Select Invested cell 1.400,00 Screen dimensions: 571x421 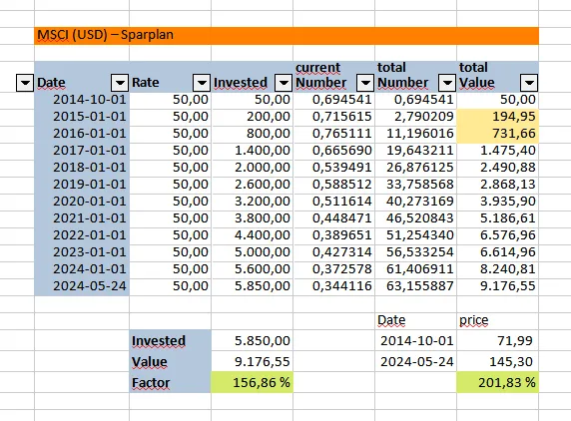[252, 151]
